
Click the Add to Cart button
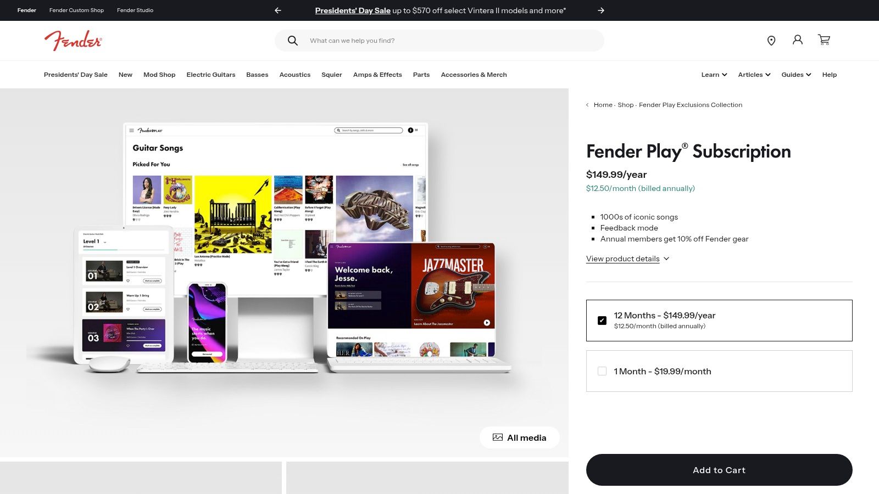tap(719, 470)
